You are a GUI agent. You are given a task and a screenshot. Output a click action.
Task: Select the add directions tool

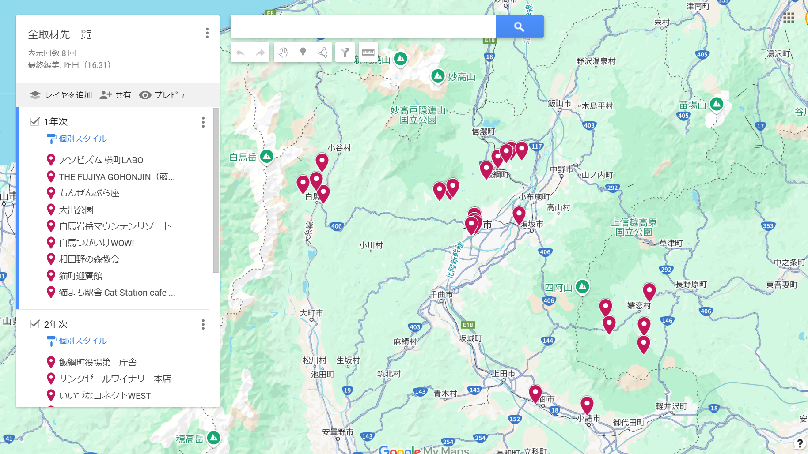click(345, 53)
